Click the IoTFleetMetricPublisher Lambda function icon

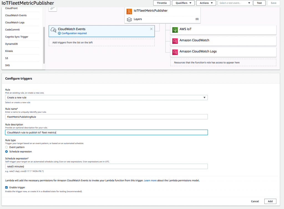click(129, 11)
